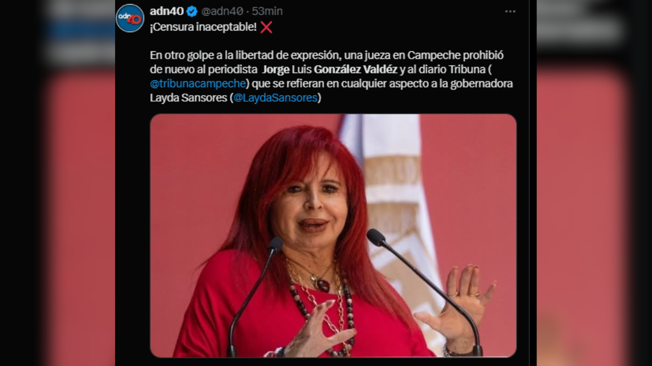Open the adn40 profile avatar

point(130,18)
